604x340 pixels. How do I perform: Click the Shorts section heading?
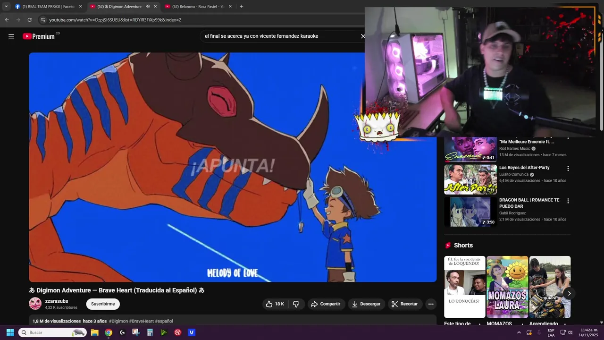[463, 246]
